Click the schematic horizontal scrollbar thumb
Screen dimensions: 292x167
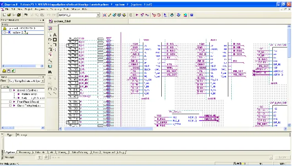point(108,128)
